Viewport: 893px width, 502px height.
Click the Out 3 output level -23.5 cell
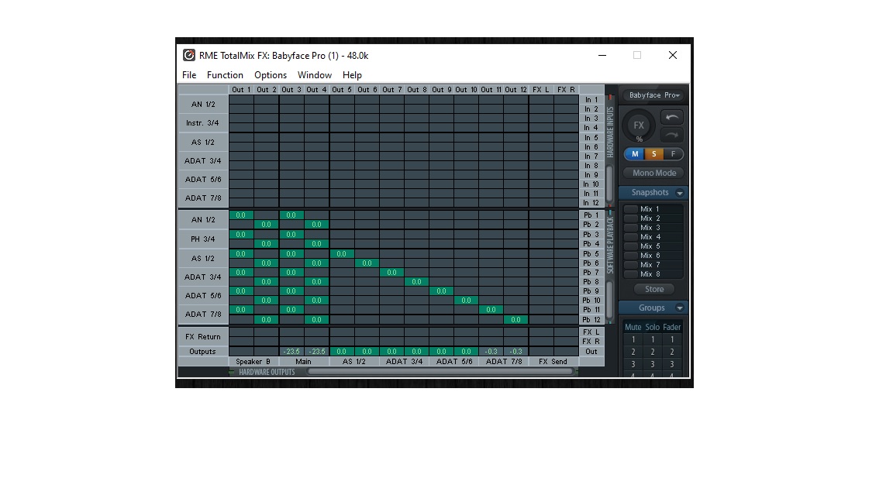291,352
